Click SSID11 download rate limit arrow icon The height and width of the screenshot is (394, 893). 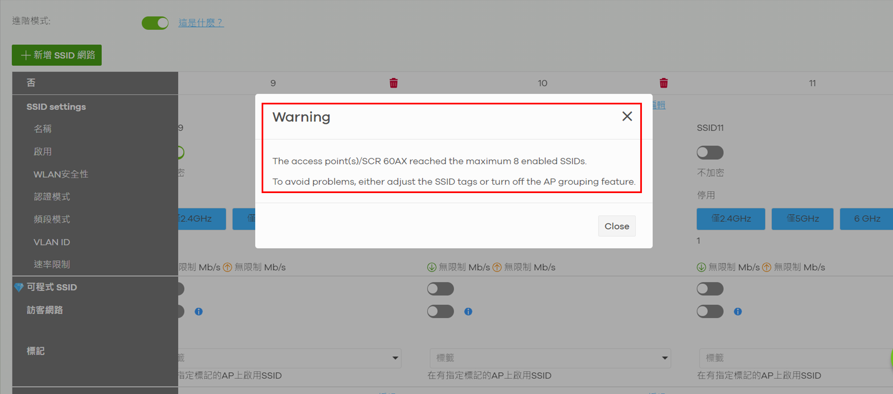point(701,267)
